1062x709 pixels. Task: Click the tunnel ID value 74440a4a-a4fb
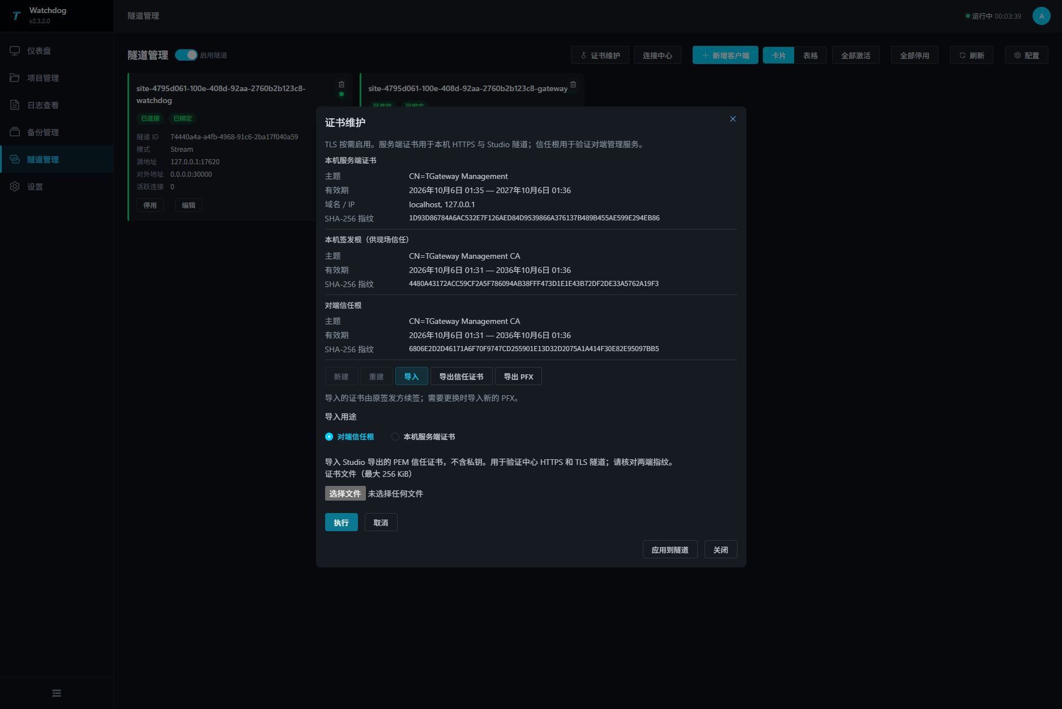click(x=234, y=137)
